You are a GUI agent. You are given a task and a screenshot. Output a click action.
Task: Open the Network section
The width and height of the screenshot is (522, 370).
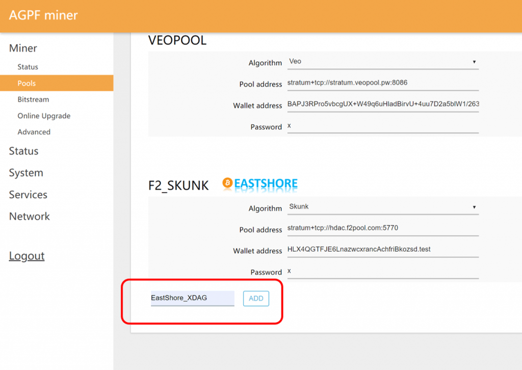click(30, 217)
